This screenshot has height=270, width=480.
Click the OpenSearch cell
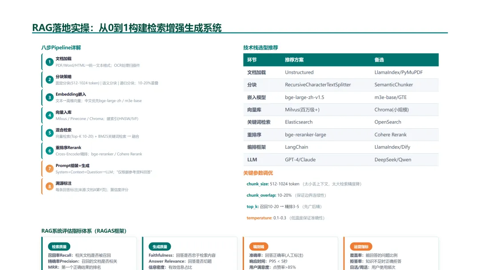coord(388,122)
